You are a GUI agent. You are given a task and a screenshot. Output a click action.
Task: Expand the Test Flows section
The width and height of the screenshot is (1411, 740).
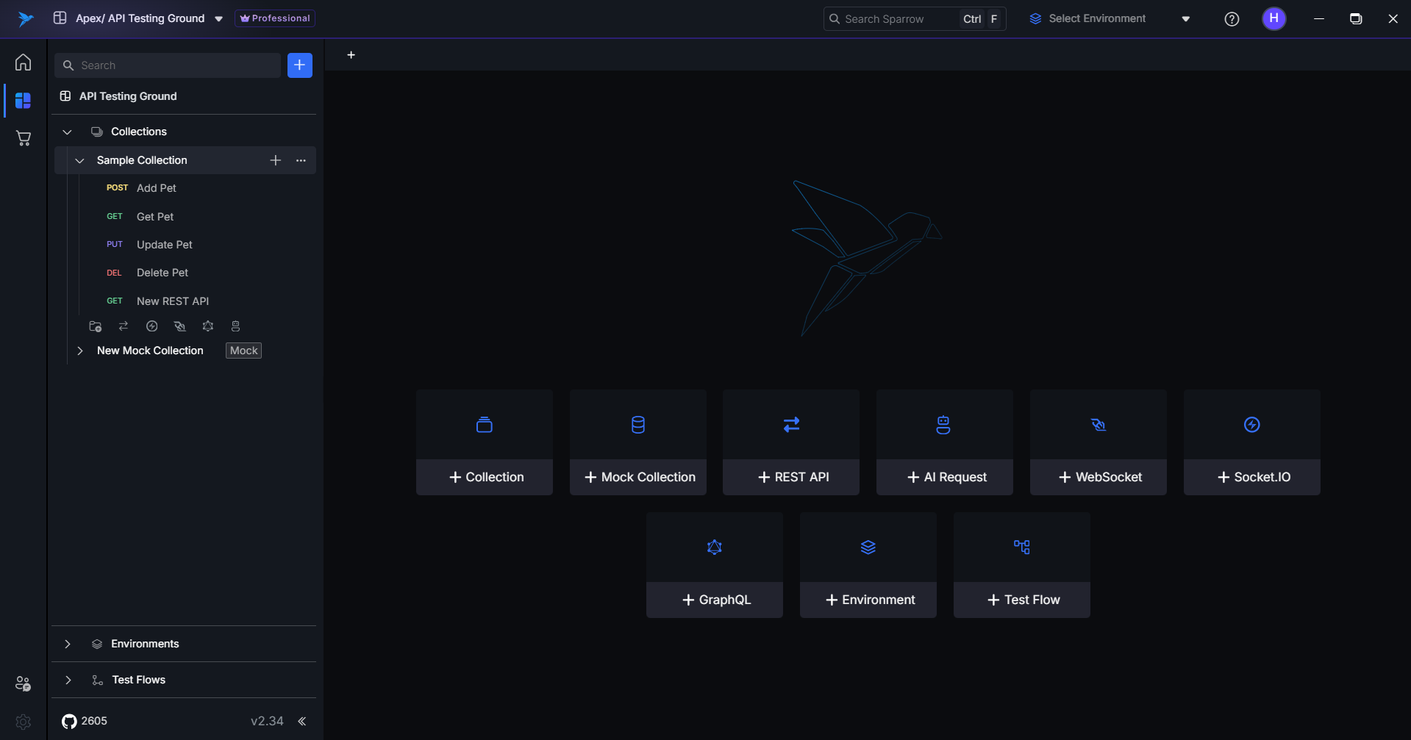click(68, 680)
